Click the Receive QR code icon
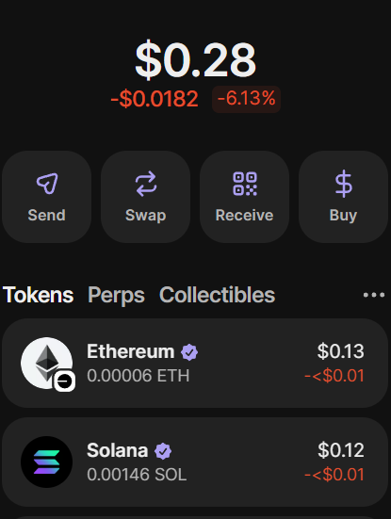Viewport: 391px width, 519px height. 245,184
